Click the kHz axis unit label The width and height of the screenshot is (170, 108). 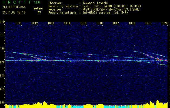(x=2, y=22)
